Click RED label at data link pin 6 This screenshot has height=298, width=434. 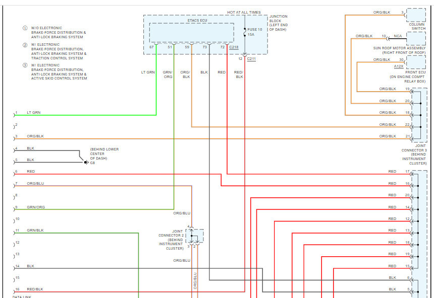[31, 172]
